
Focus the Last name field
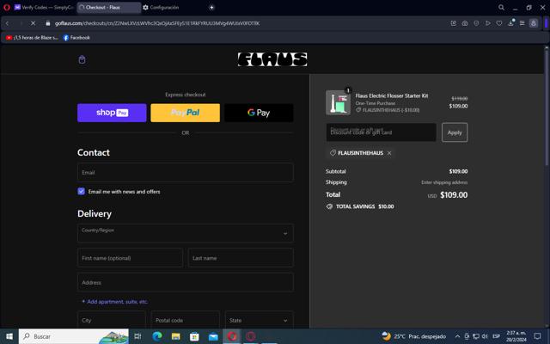click(241, 258)
